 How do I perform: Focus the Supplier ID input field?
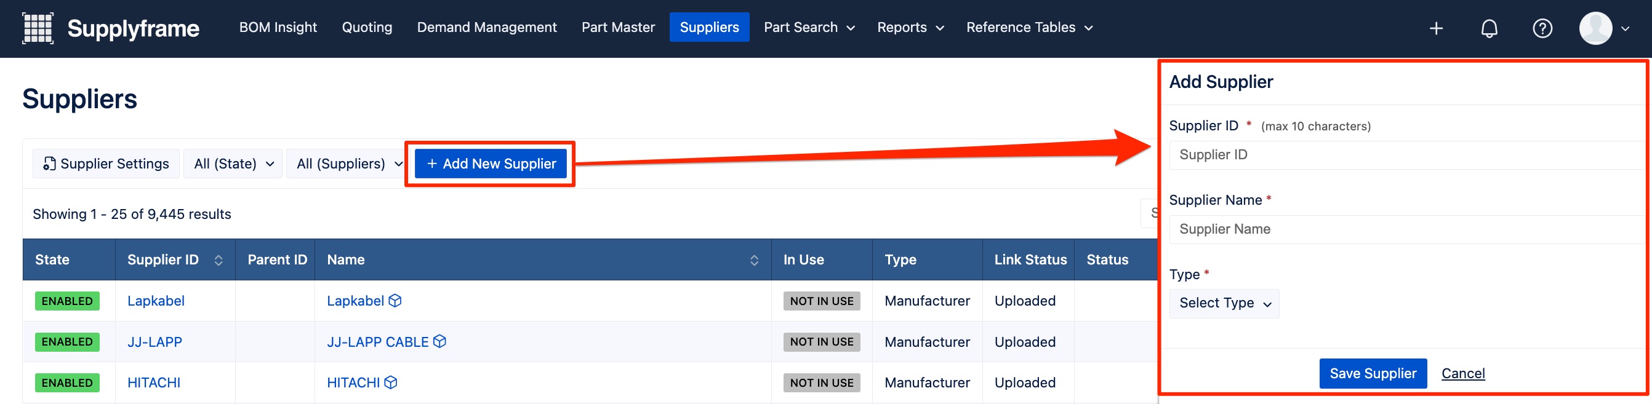(1407, 155)
